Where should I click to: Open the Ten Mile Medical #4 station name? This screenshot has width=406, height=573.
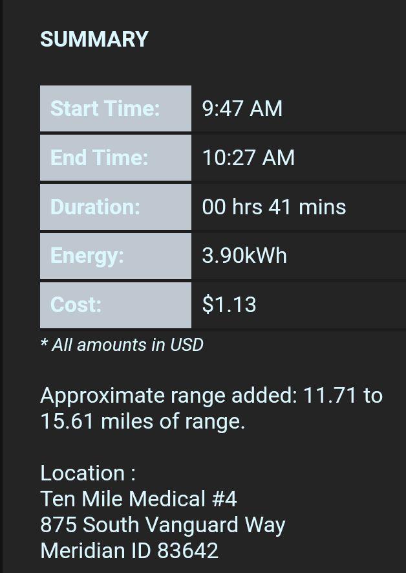click(138, 499)
